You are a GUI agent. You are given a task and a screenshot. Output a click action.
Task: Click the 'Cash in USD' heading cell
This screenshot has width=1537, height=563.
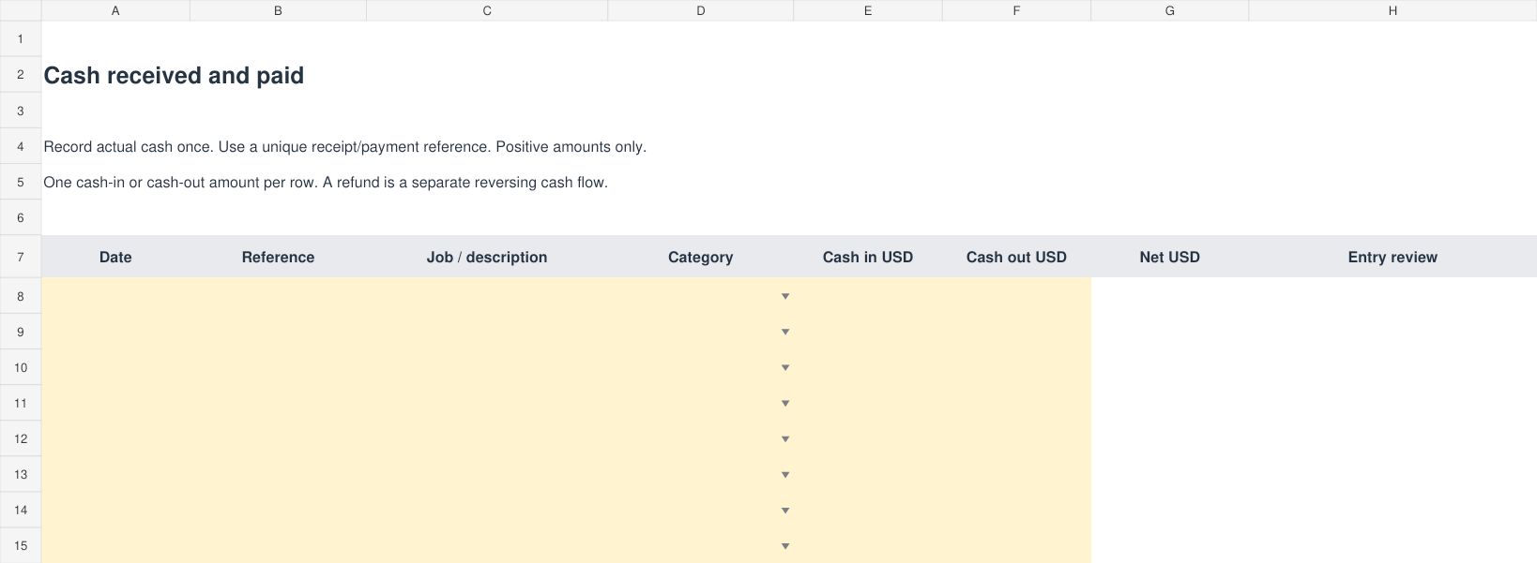(x=868, y=257)
